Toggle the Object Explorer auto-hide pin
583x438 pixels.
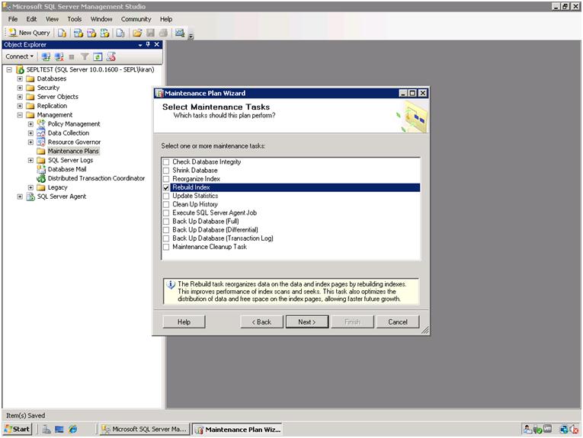tap(148, 44)
